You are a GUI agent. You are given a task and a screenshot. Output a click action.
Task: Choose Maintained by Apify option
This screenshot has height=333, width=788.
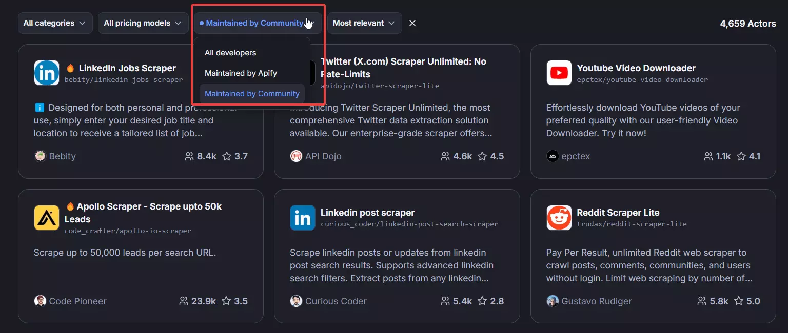click(241, 73)
